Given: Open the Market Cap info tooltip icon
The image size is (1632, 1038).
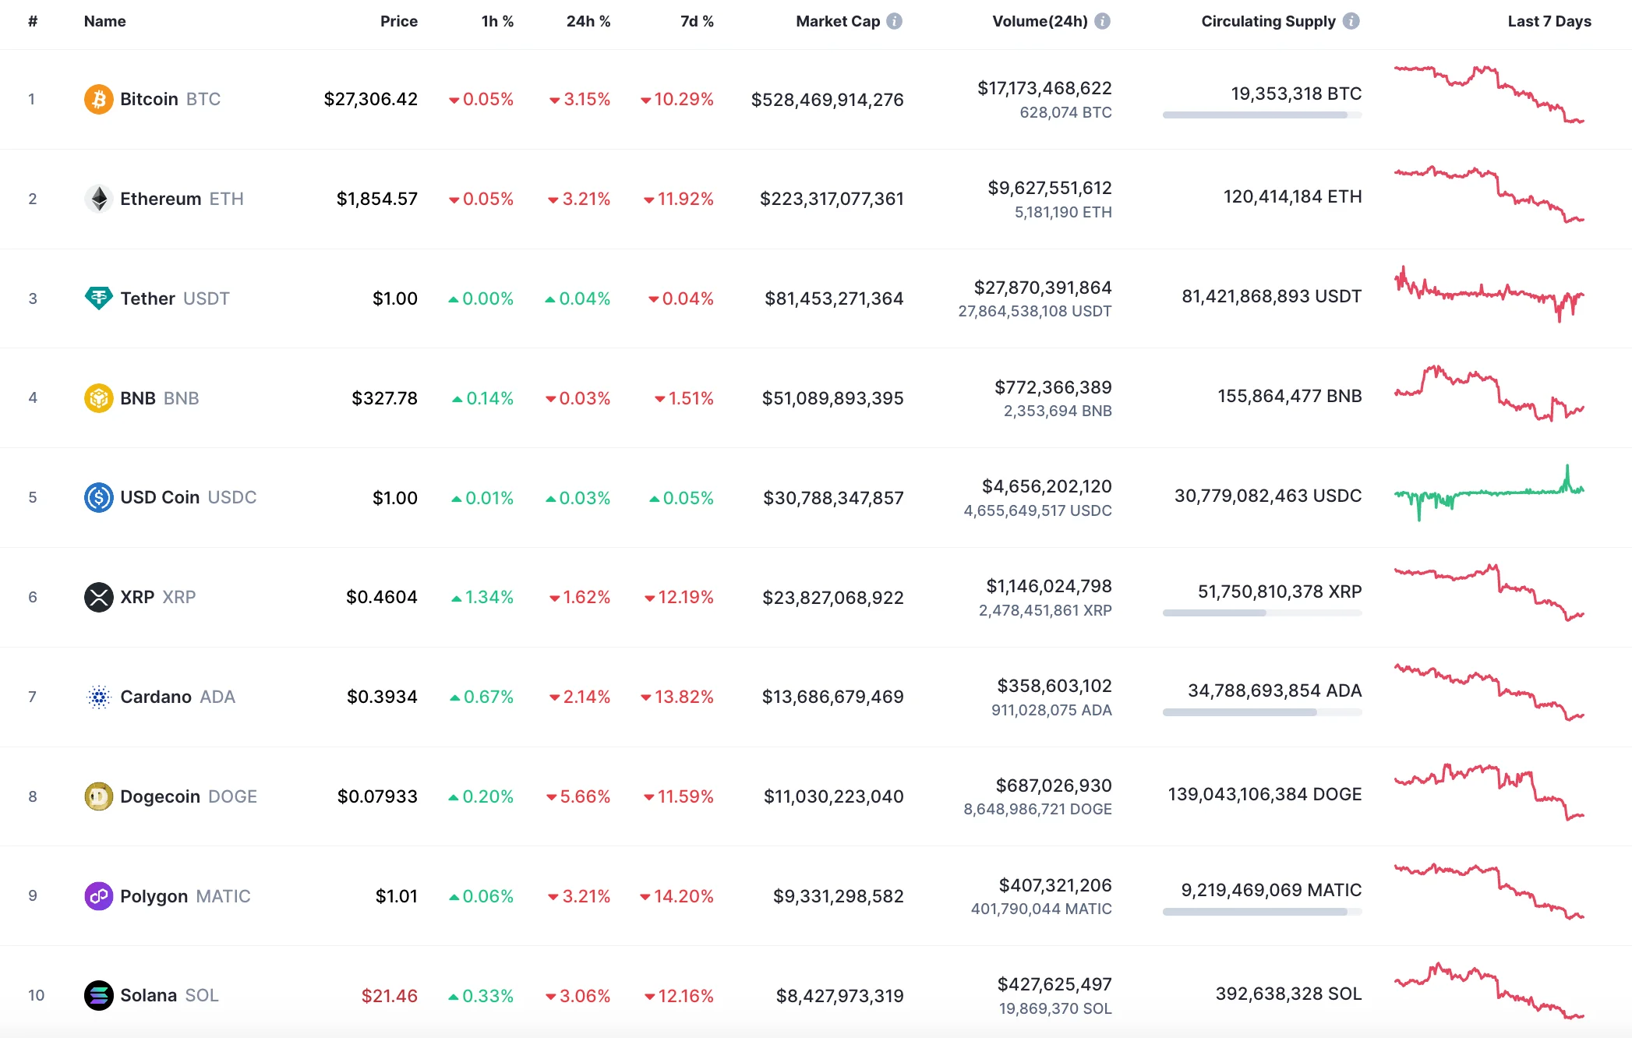Looking at the screenshot, I should tap(893, 22).
